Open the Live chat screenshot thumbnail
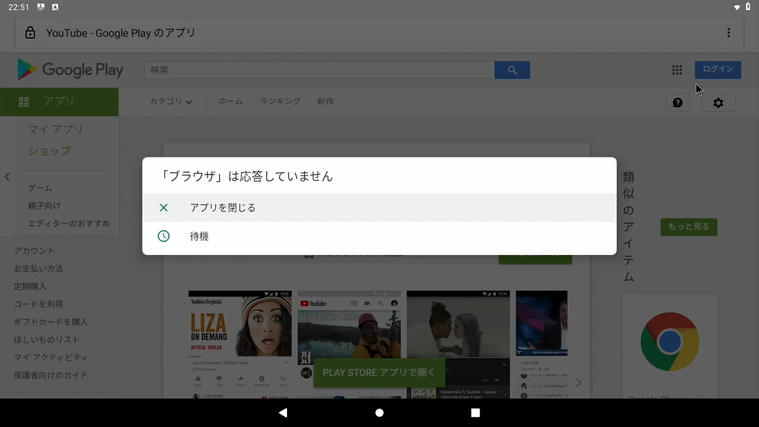The image size is (759, 427). pyautogui.click(x=541, y=344)
